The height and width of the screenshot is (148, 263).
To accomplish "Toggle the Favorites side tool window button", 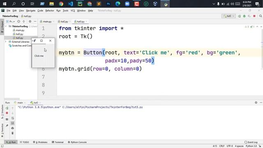I will click(x=2, y=130).
